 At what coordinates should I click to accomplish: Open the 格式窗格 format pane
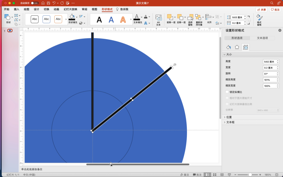[259, 20]
